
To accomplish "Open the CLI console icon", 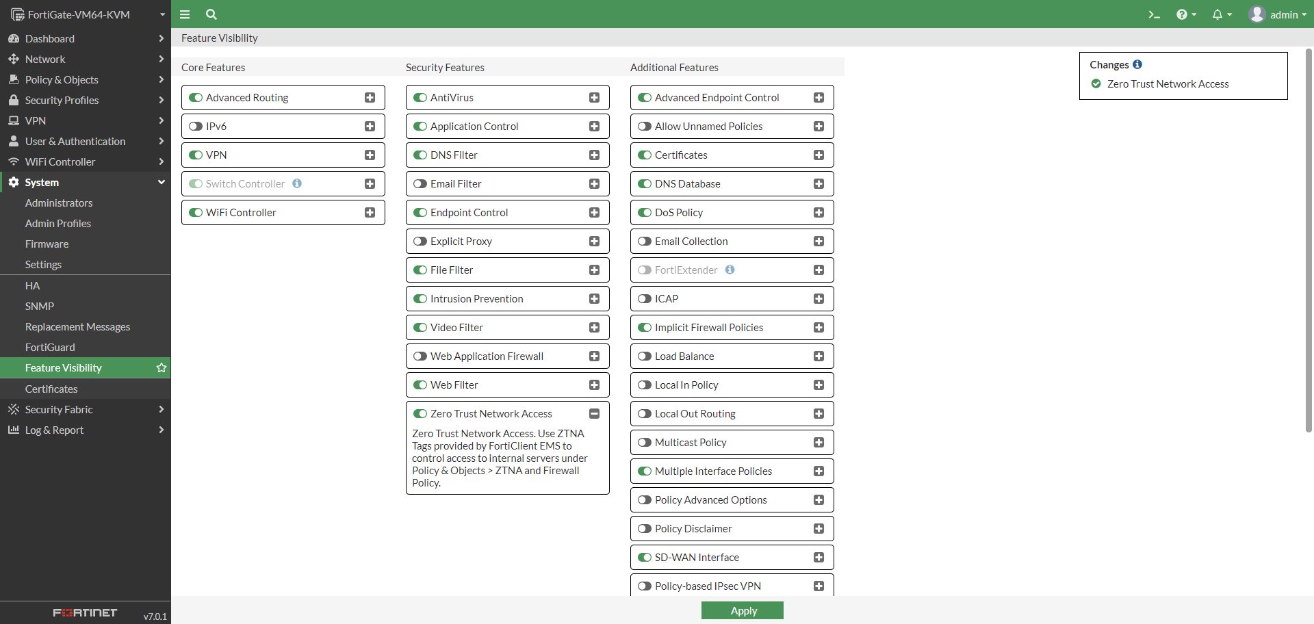I will point(1154,14).
